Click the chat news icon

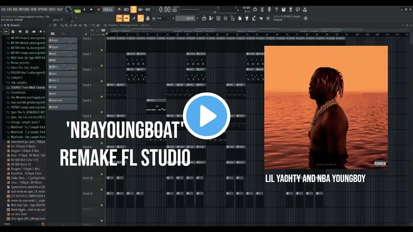pos(297,10)
